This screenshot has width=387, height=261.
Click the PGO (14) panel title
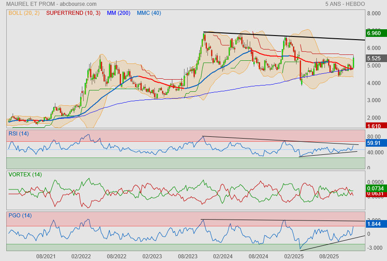(x=20, y=215)
